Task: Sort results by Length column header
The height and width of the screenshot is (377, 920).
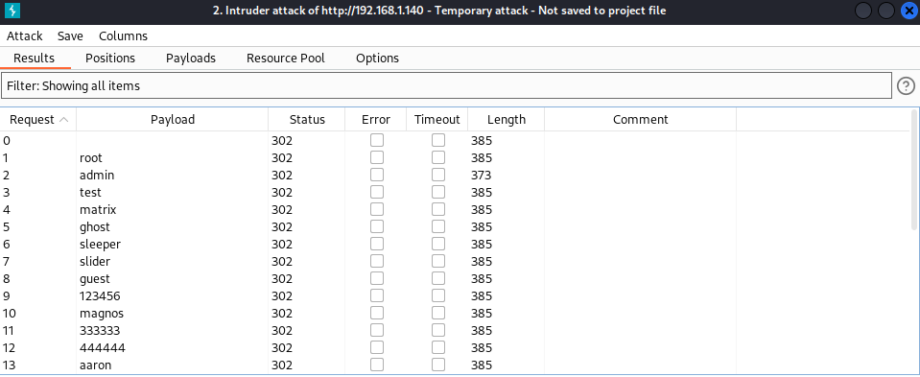Action: click(x=507, y=120)
